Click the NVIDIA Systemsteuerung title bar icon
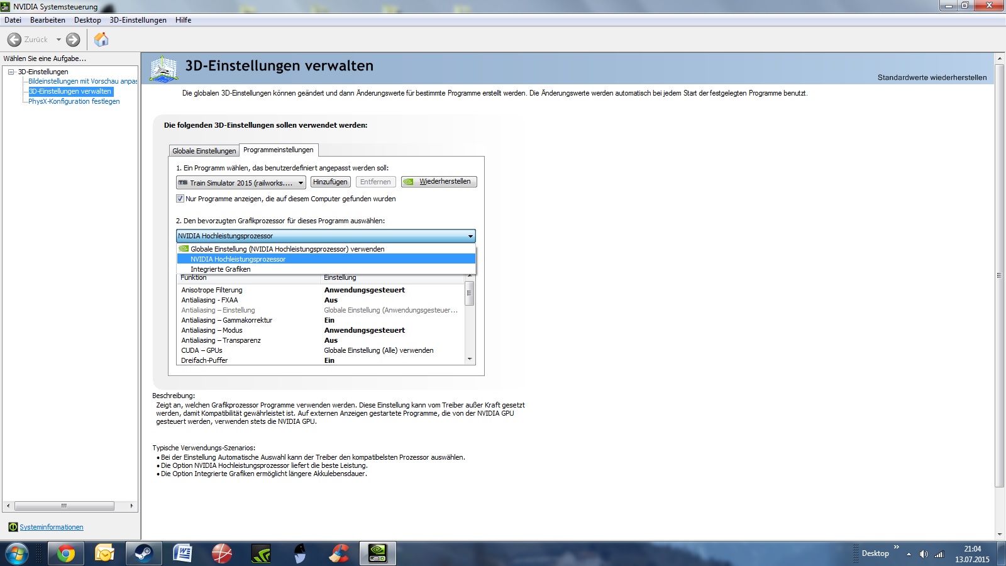1006x566 pixels. pos(6,6)
